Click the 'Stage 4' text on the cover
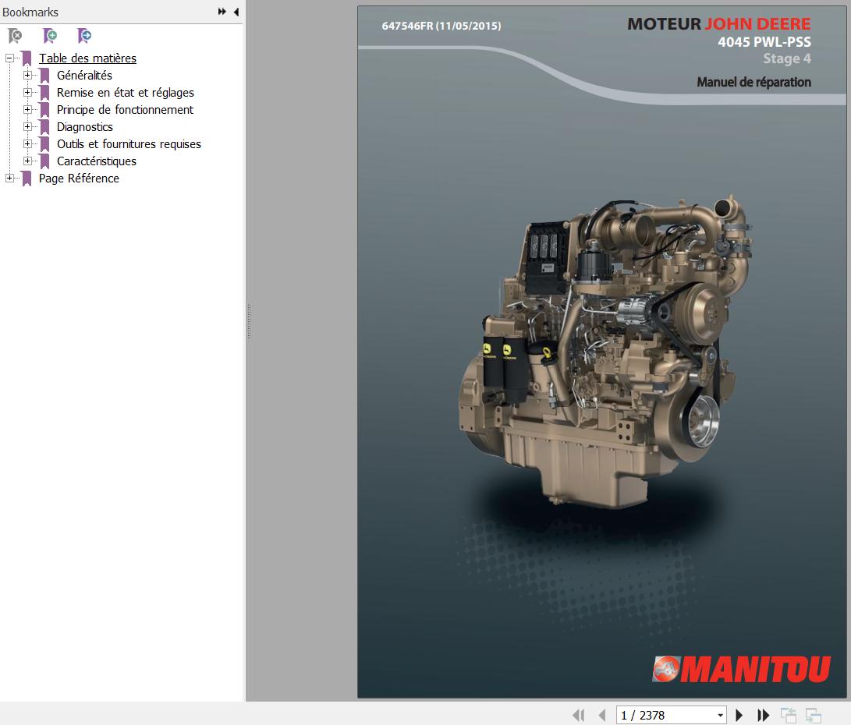The width and height of the screenshot is (851, 725). 787,58
